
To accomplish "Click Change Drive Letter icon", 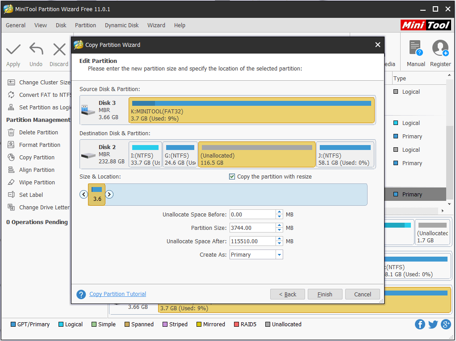I will tap(11, 207).
